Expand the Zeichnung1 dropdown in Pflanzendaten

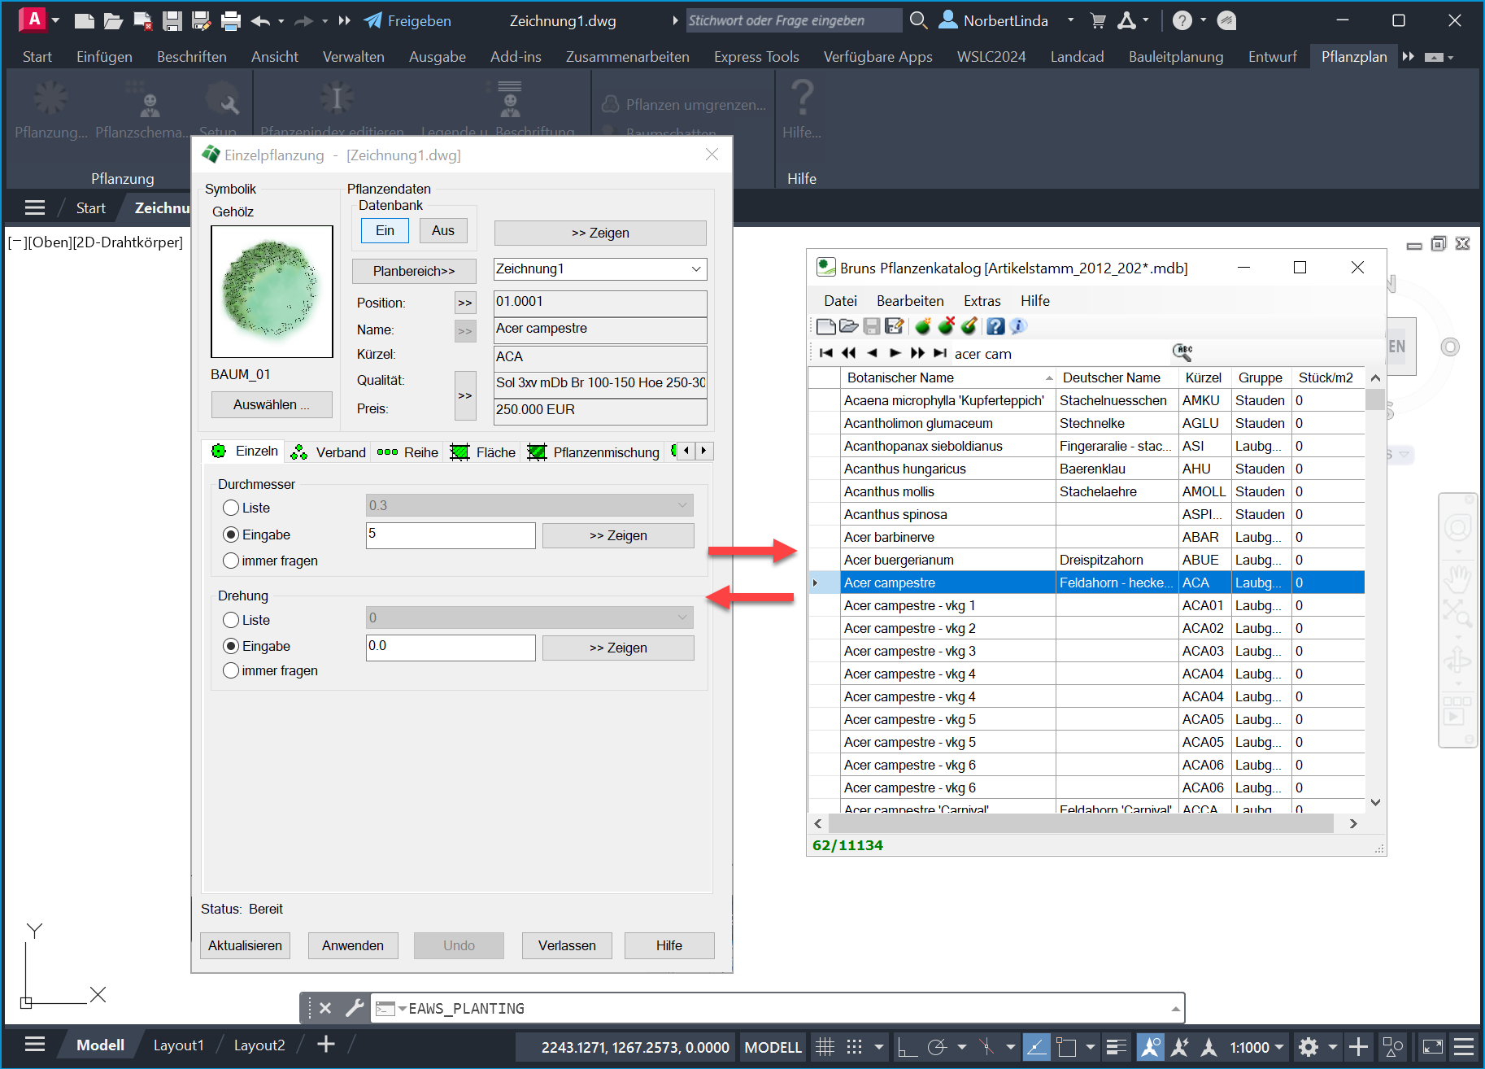[696, 269]
